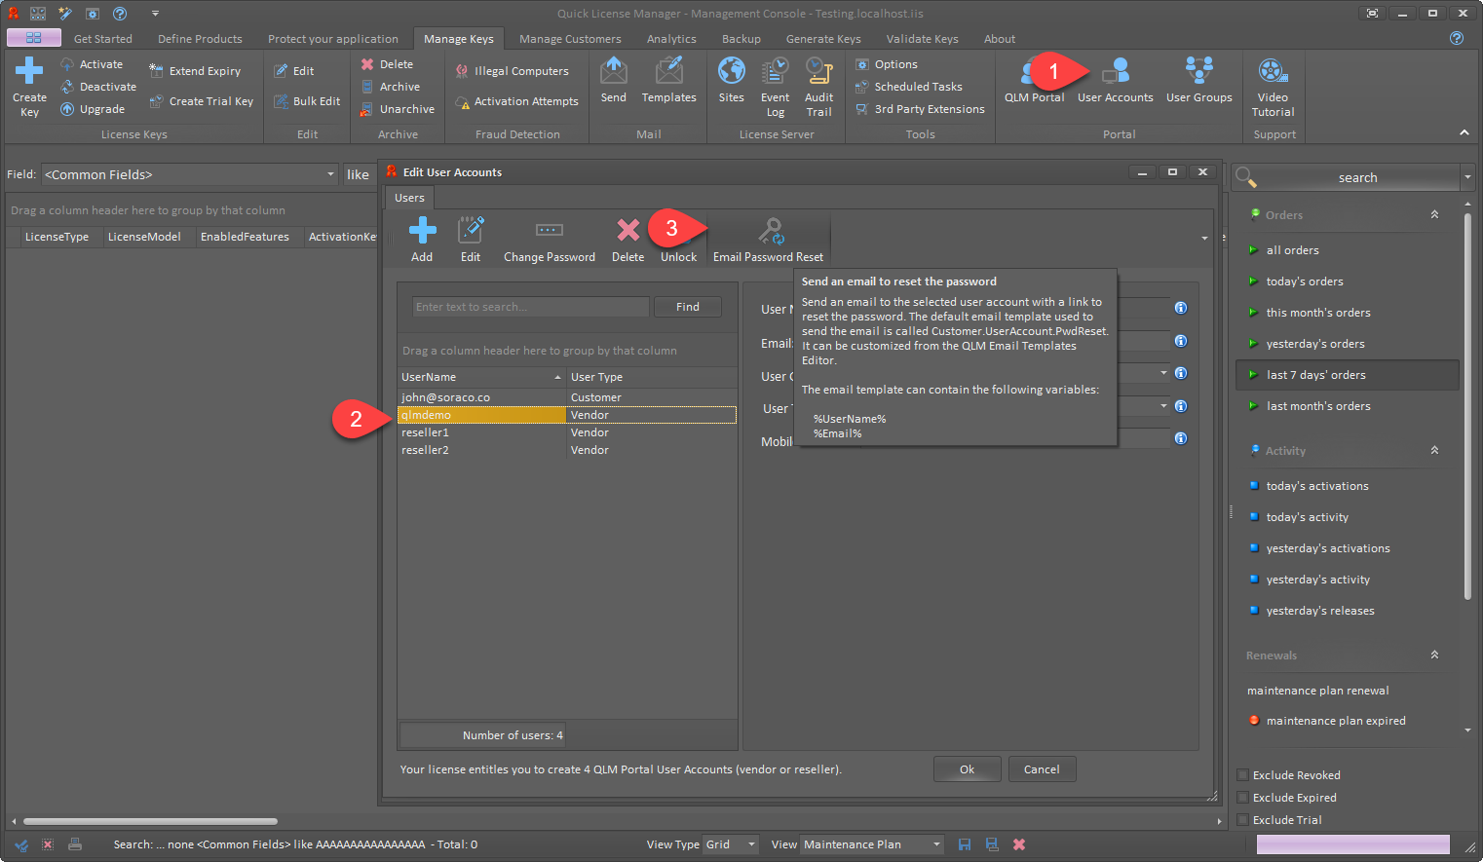Click the purple color bar in status bar
This screenshot has width=1483, height=862.
[x=1352, y=844]
